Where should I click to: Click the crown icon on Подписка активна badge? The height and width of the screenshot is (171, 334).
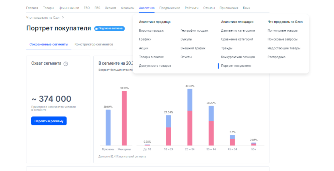click(x=97, y=29)
